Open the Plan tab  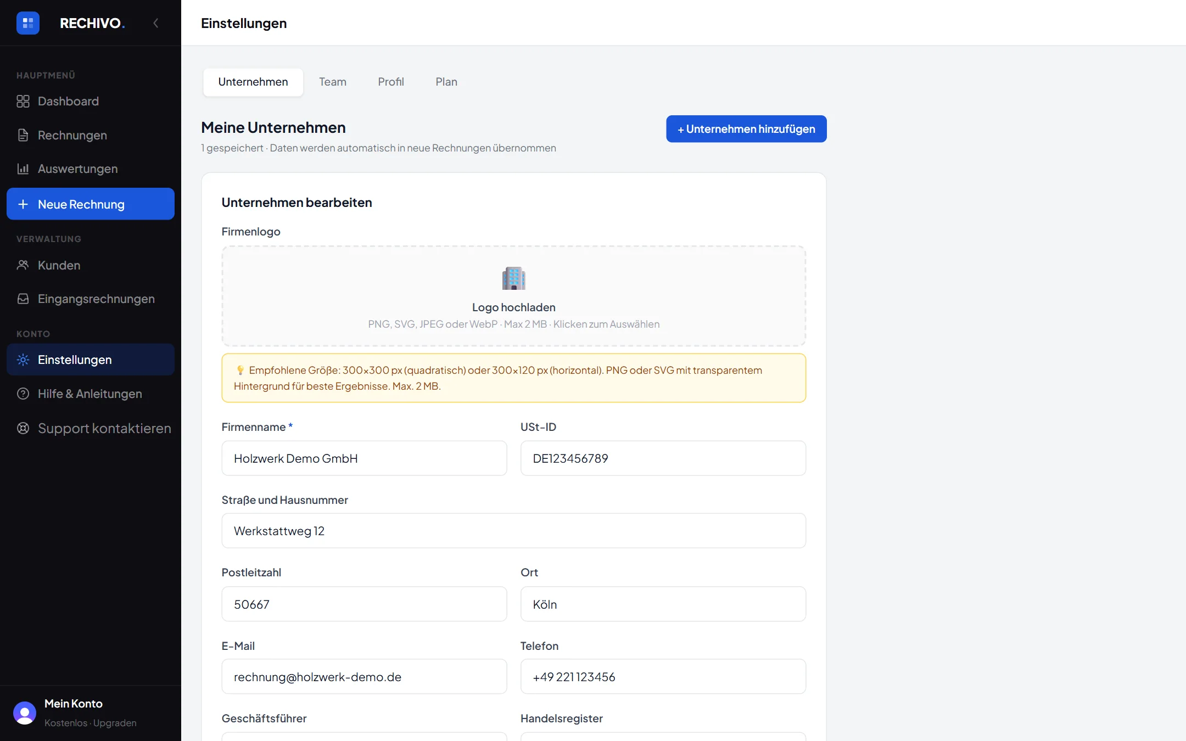(446, 82)
